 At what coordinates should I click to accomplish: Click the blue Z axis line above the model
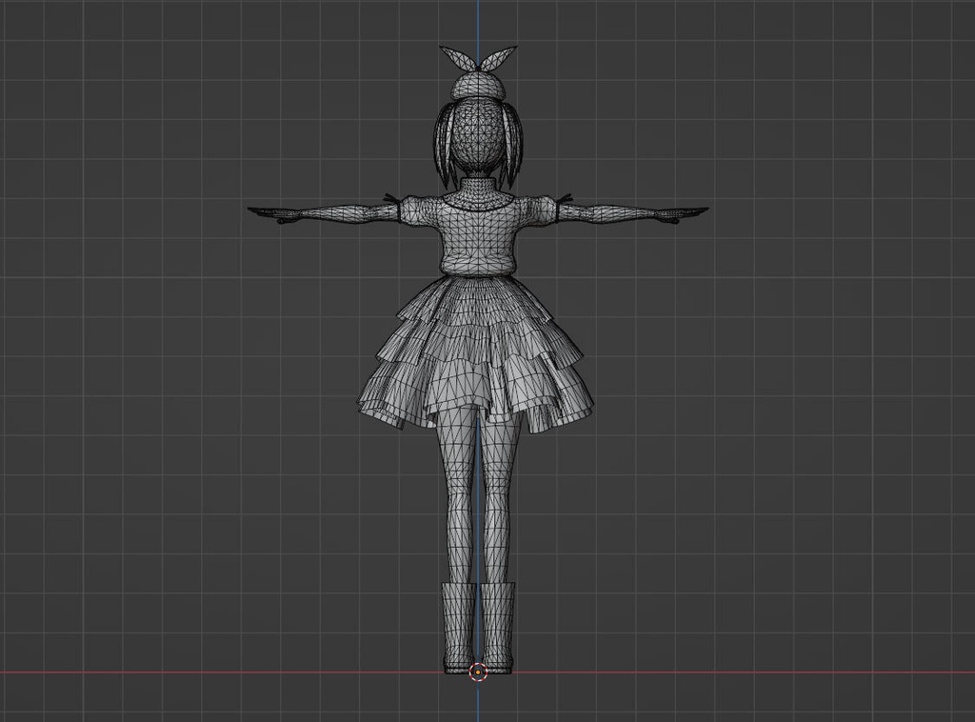pos(477,19)
